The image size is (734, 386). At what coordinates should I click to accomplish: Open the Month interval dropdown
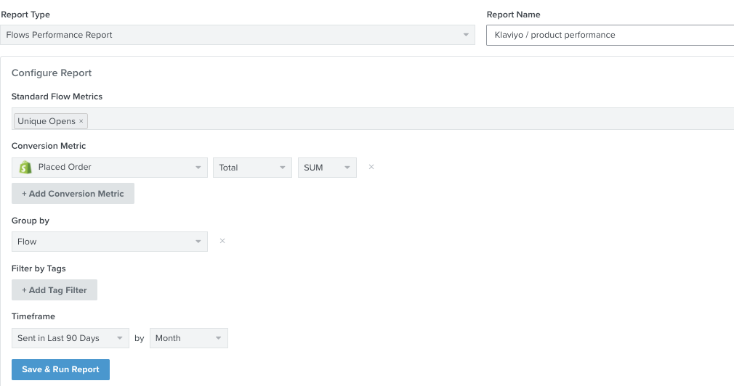click(188, 338)
